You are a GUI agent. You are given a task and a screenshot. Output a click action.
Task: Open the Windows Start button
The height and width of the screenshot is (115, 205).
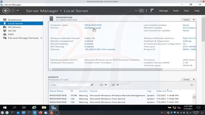[x=5, y=108]
